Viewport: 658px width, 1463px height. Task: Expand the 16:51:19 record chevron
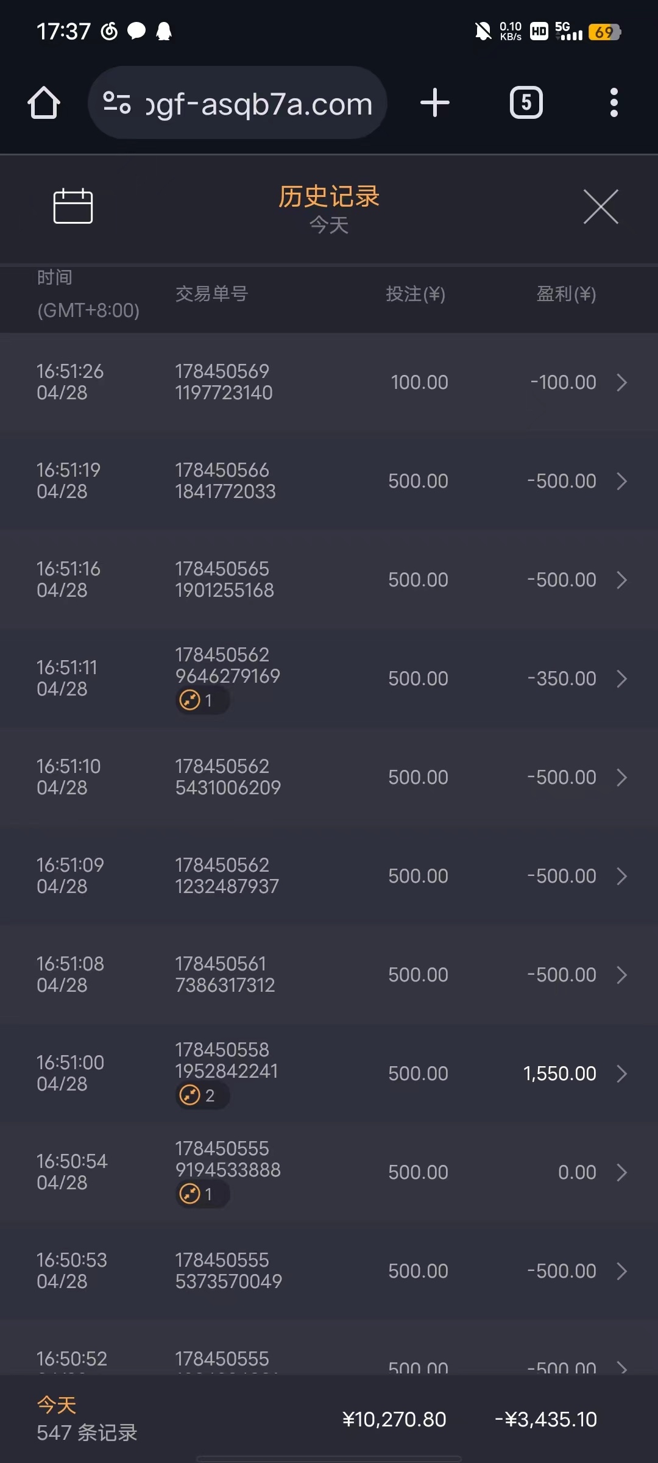[621, 481]
